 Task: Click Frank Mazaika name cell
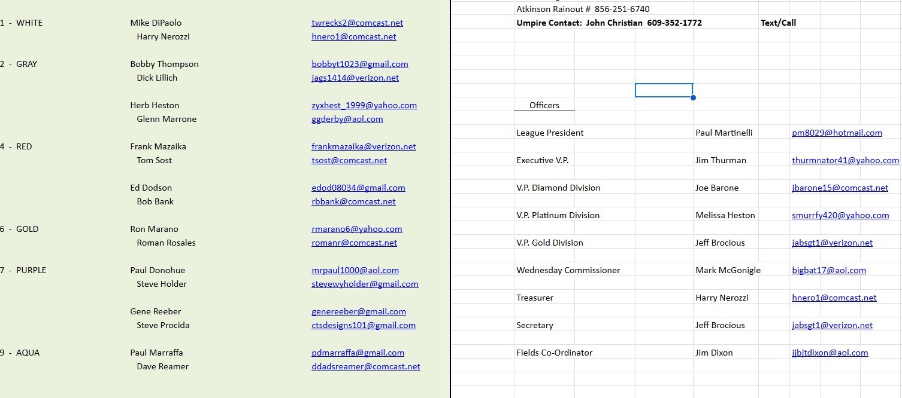[159, 146]
